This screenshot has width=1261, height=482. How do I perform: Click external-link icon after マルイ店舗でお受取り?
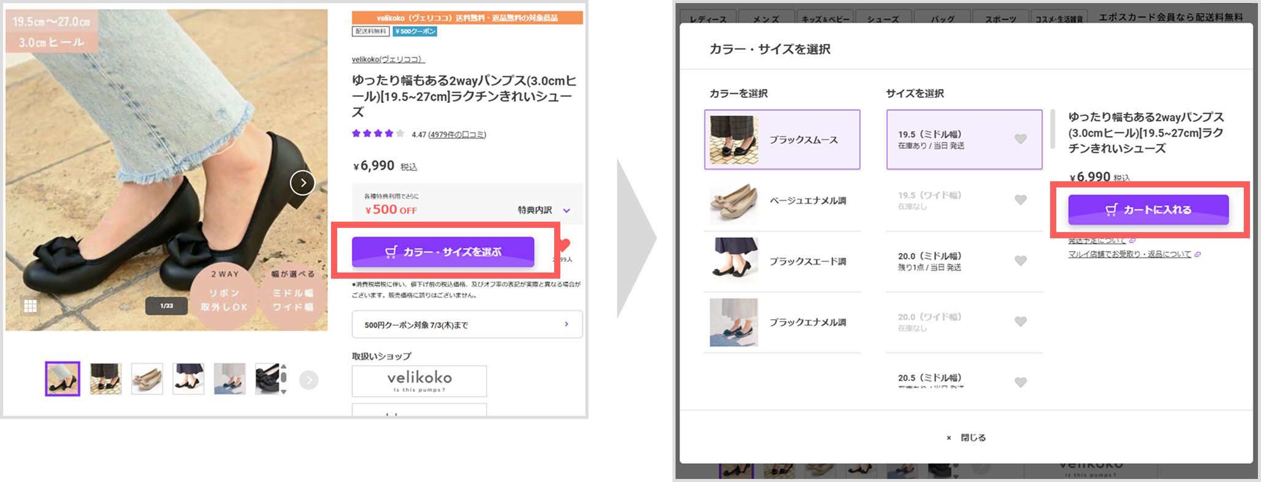click(1198, 254)
